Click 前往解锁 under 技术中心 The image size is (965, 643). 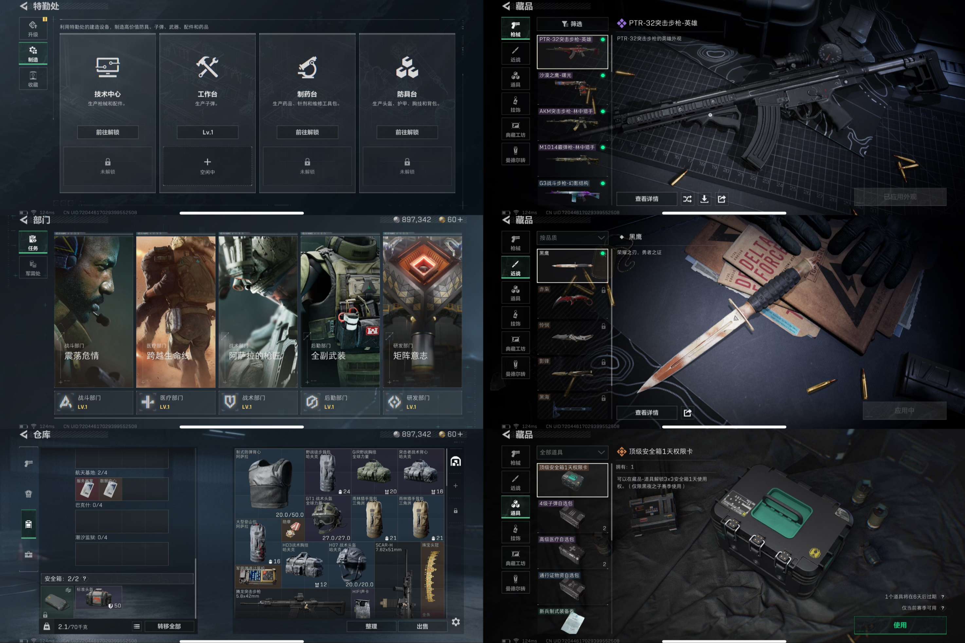pos(107,132)
